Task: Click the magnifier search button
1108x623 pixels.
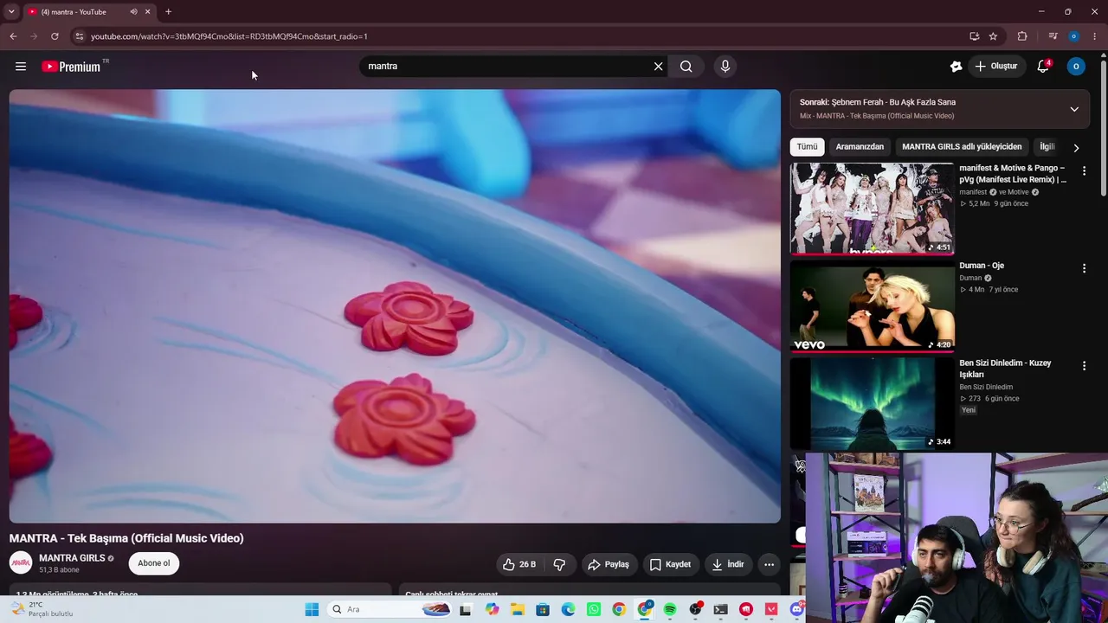Action: coord(686,67)
